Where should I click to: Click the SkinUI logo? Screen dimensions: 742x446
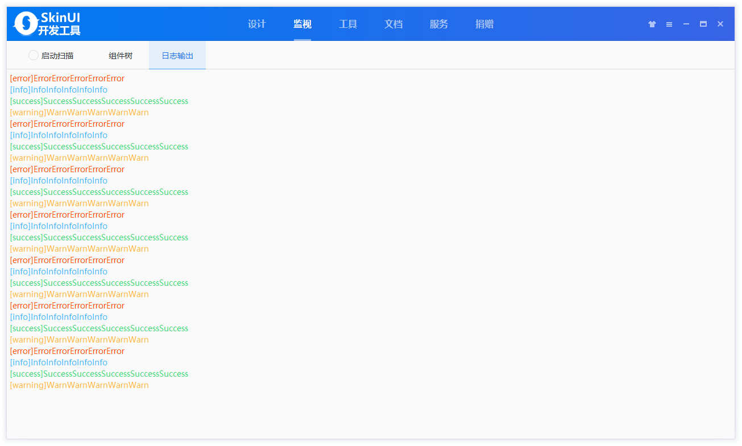(47, 24)
